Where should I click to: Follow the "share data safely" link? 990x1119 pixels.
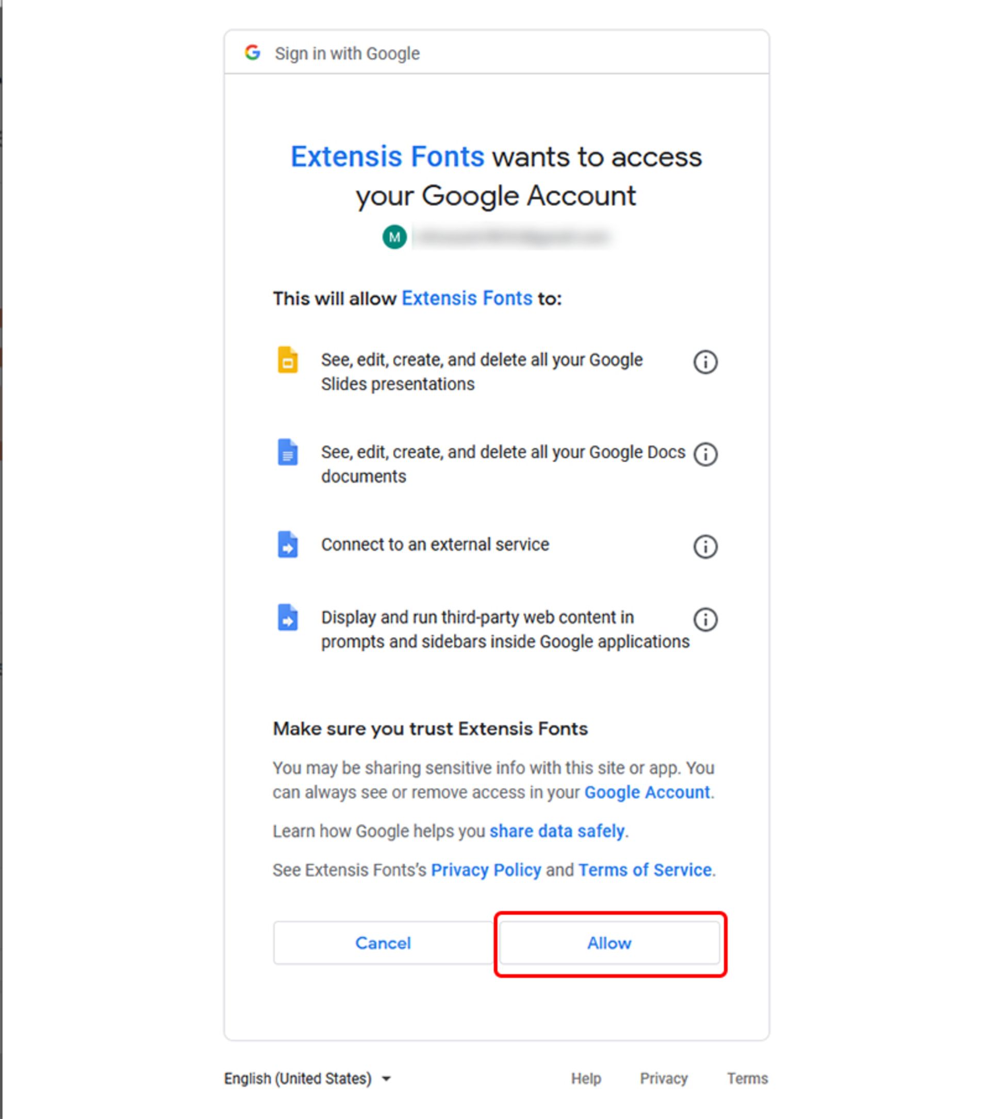(x=556, y=831)
